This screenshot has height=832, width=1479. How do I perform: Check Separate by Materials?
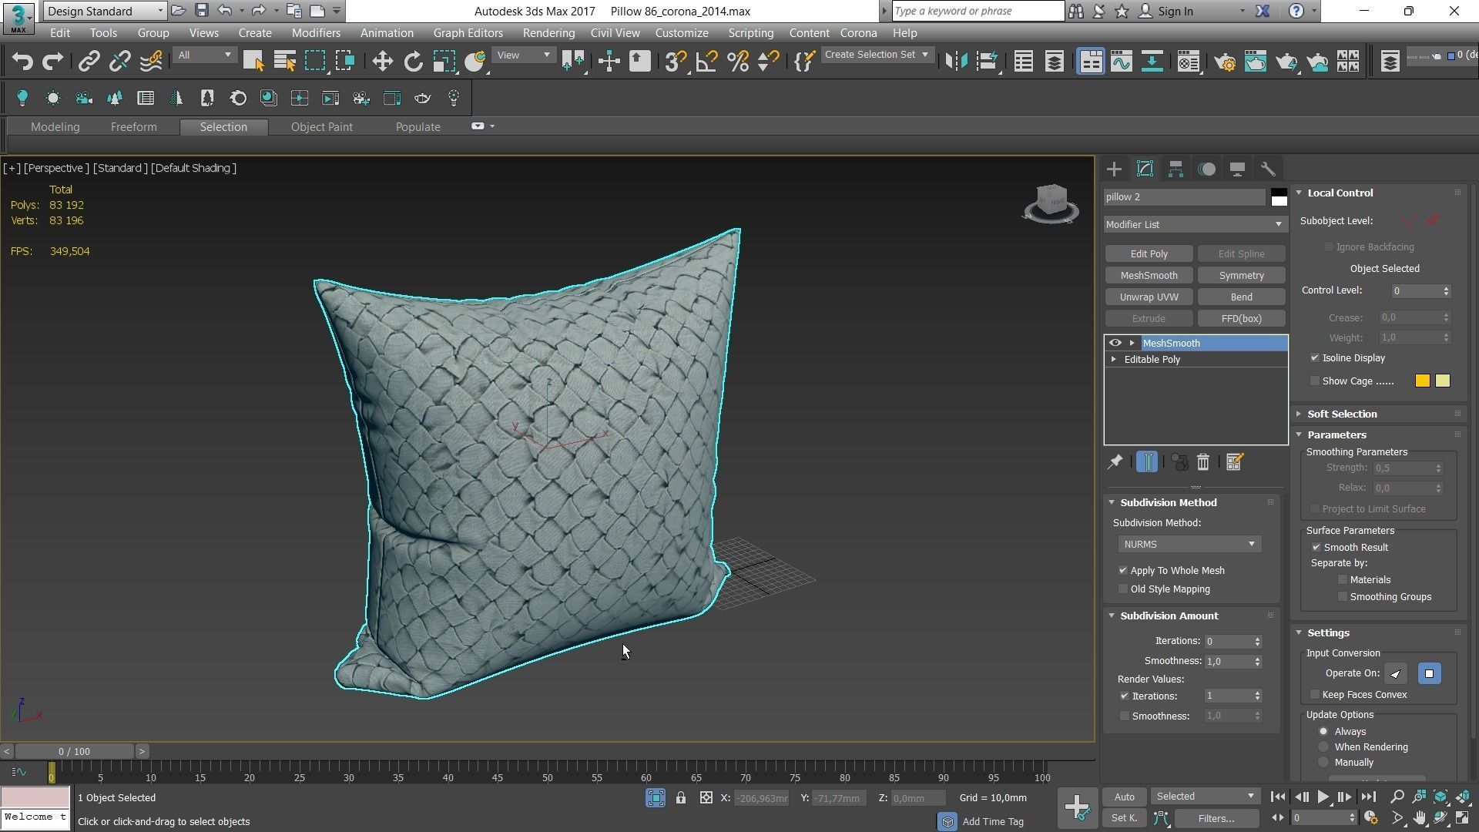click(1343, 580)
